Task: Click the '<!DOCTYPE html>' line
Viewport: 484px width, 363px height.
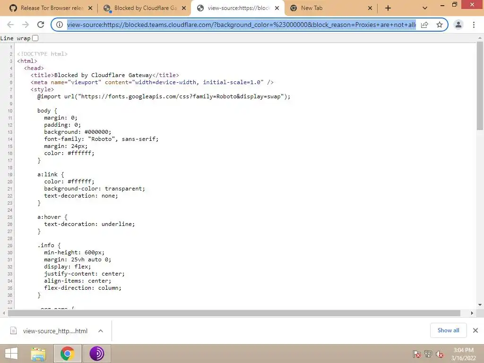Action: 42,54
